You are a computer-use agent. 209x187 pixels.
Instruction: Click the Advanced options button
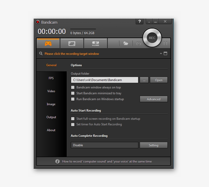(153, 99)
